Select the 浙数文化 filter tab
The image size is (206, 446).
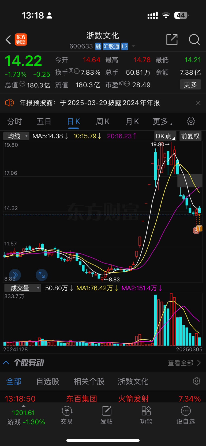click(133, 381)
